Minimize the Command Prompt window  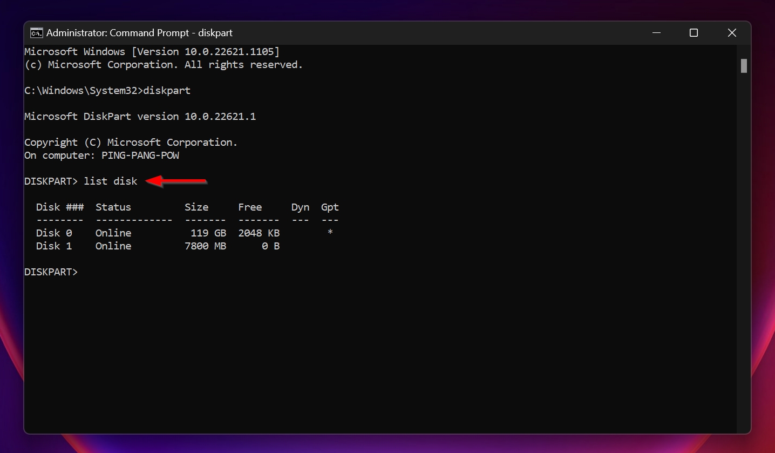click(x=656, y=33)
